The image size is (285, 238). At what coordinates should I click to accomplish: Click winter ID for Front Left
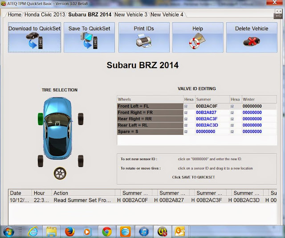click(252, 106)
